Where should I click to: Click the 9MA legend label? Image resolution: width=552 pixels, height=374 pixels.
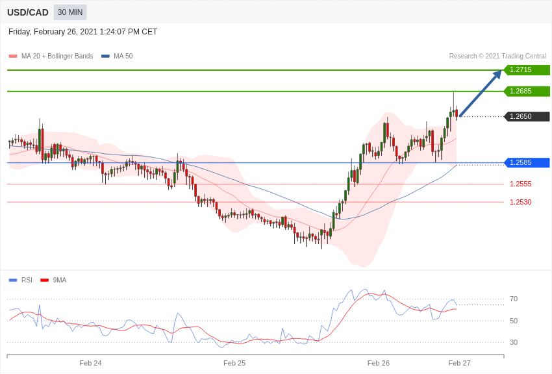tap(60, 280)
